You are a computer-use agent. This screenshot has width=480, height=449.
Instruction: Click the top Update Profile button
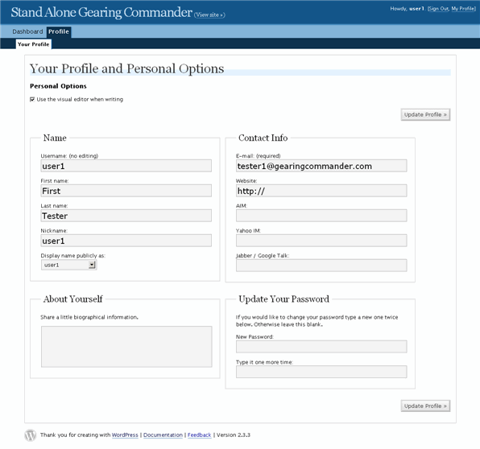tap(425, 115)
